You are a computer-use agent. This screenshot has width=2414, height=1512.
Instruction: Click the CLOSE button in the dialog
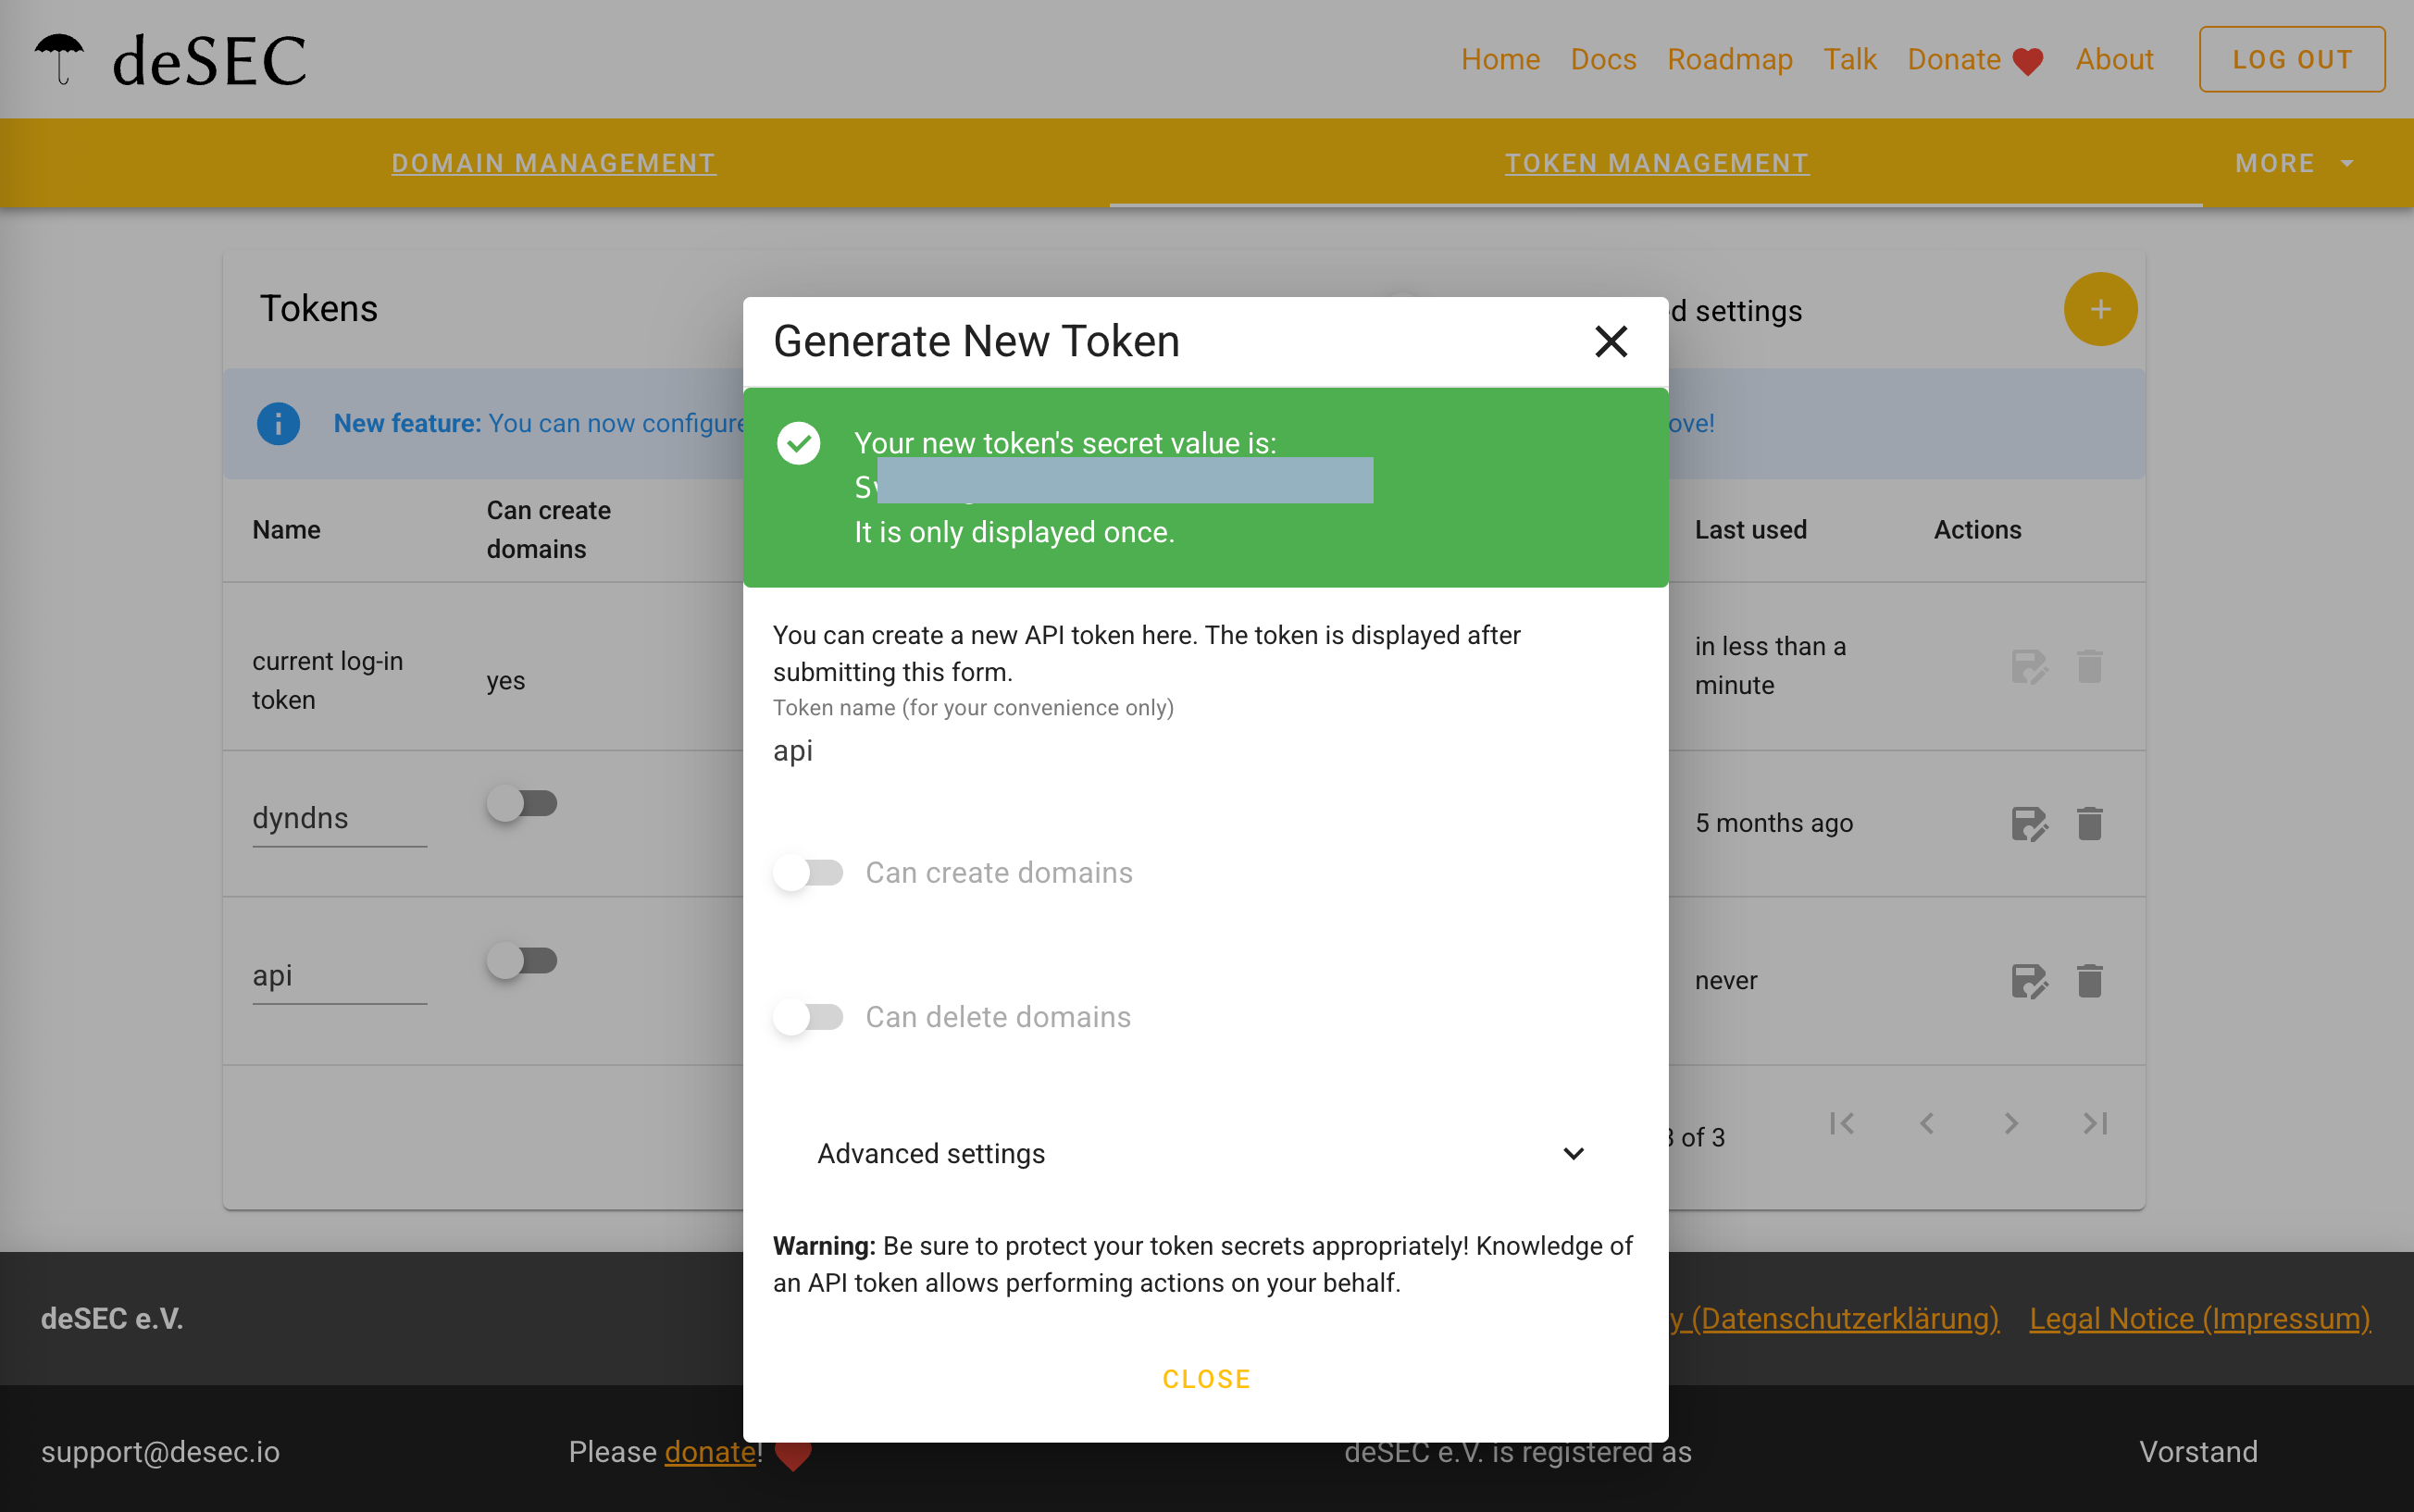1206,1379
